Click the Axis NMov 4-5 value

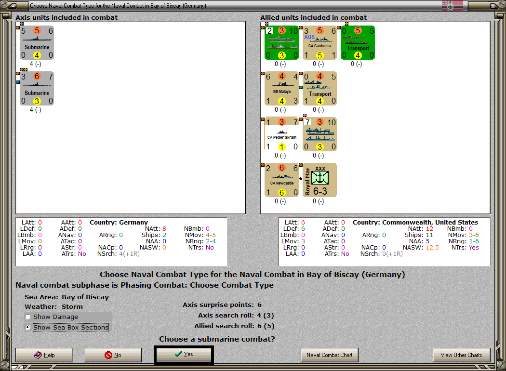211,235
